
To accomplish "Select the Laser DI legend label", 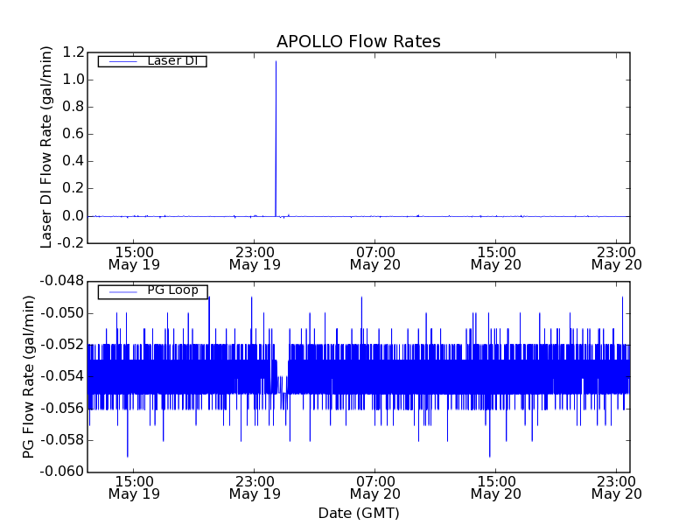I will point(171,60).
